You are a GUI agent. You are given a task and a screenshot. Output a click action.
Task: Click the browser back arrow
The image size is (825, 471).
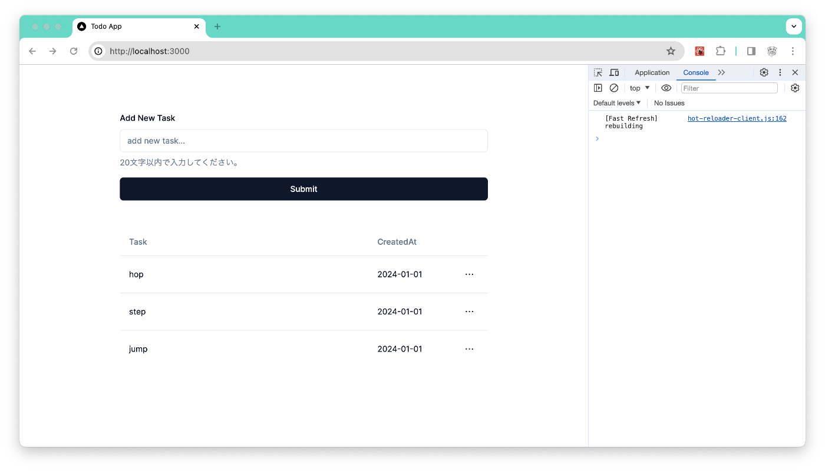coord(32,51)
